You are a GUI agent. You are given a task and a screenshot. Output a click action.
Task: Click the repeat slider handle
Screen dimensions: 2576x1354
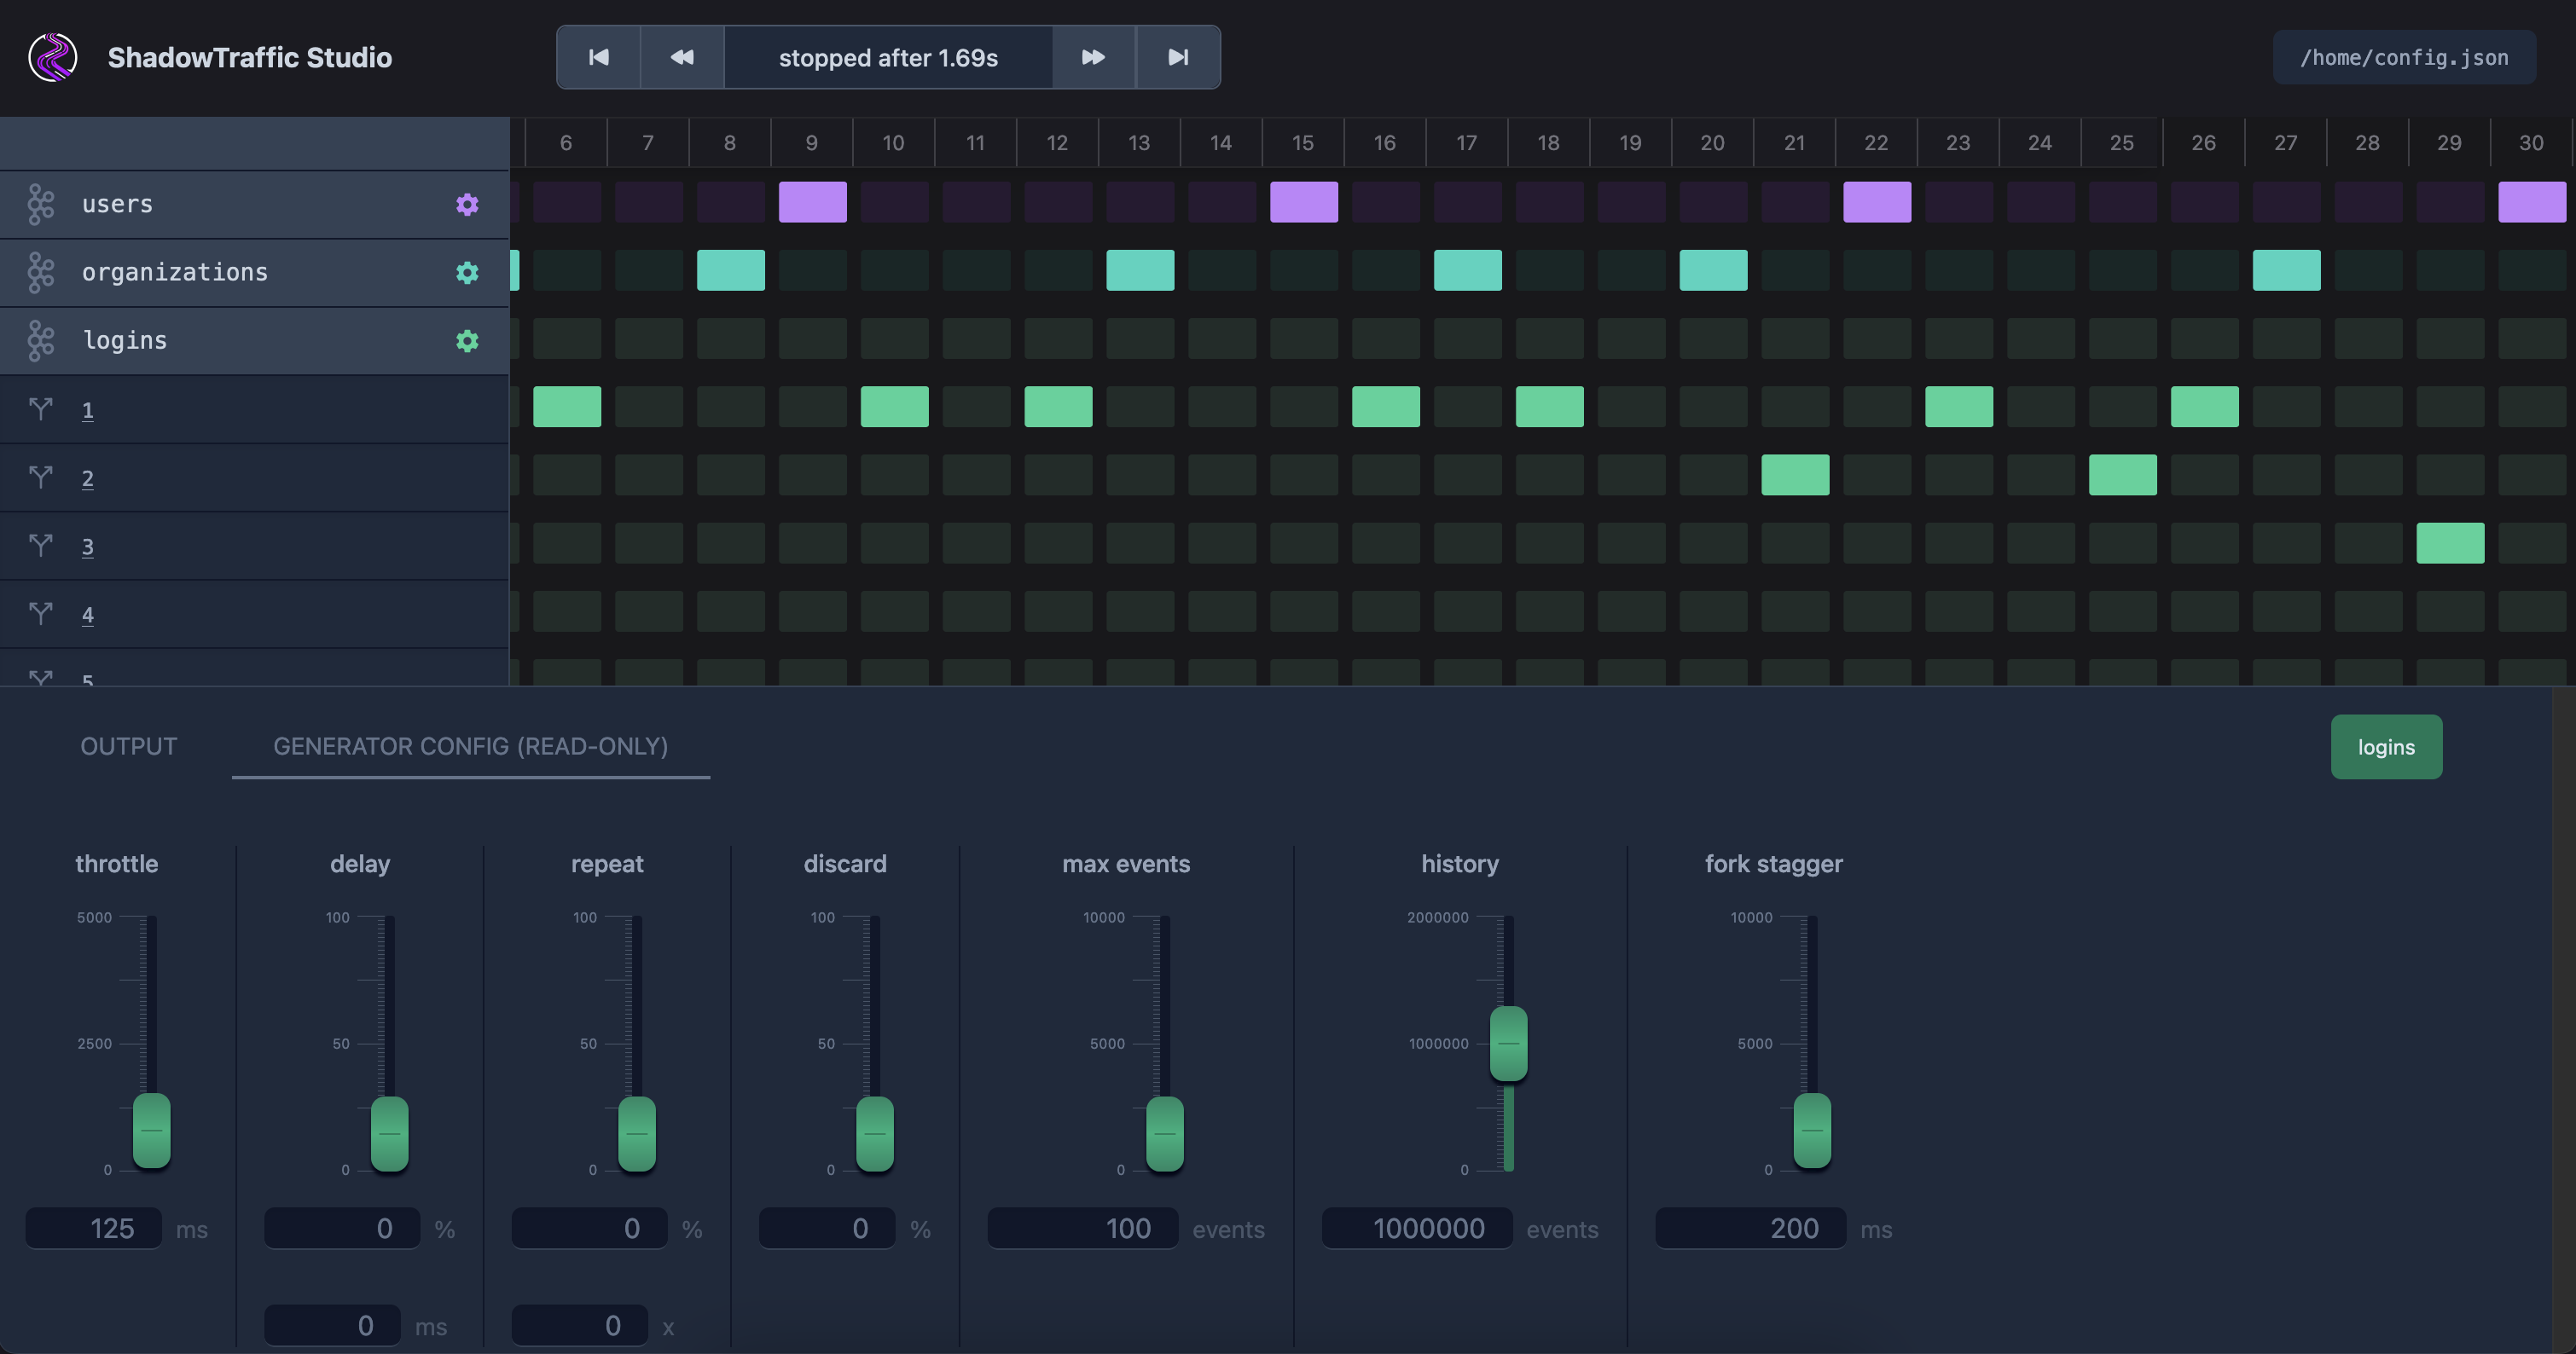coord(637,1133)
